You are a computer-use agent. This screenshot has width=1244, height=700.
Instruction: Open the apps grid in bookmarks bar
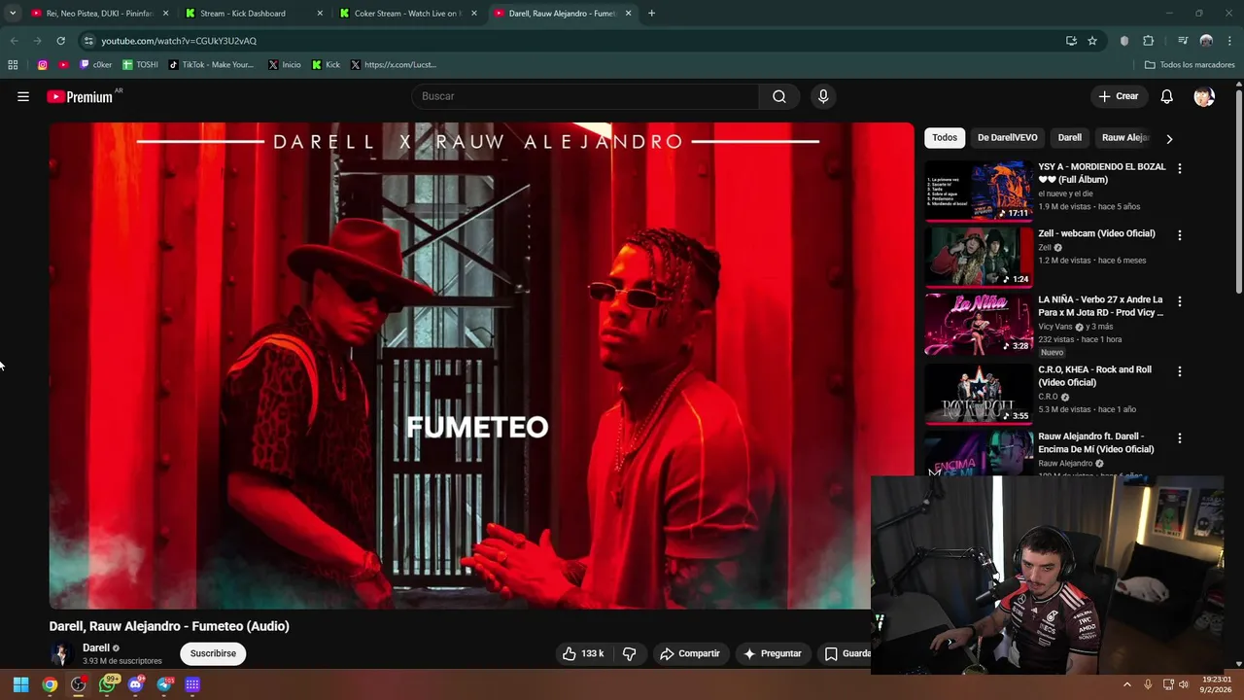tap(13, 65)
